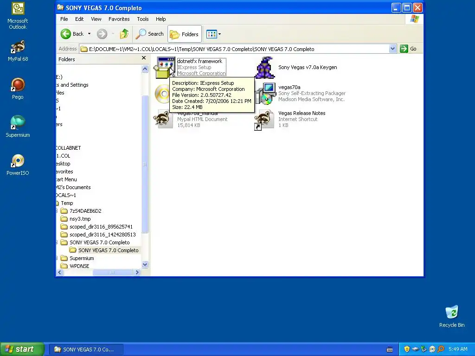Screen dimensions: 475x356
Task: Click the Folders pane scroll-right arrow
Action: 137,273
